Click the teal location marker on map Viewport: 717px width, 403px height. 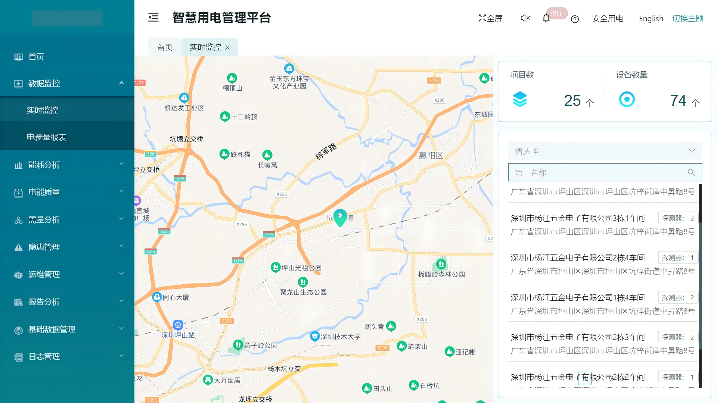340,217
